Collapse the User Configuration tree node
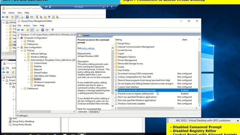This screenshot has width=240, height=135. [x=18, y=48]
